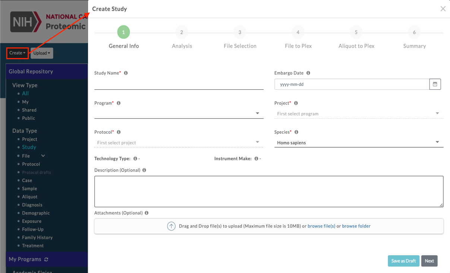Expand the File item chevron in sidebar
The width and height of the screenshot is (450, 273).
(43, 156)
